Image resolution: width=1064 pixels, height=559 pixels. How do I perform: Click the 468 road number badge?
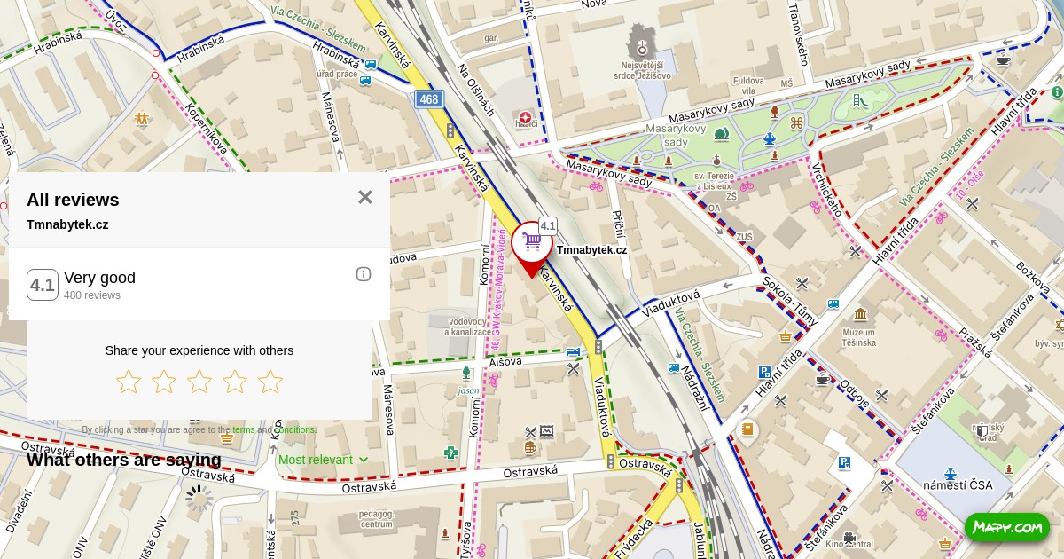tap(429, 99)
